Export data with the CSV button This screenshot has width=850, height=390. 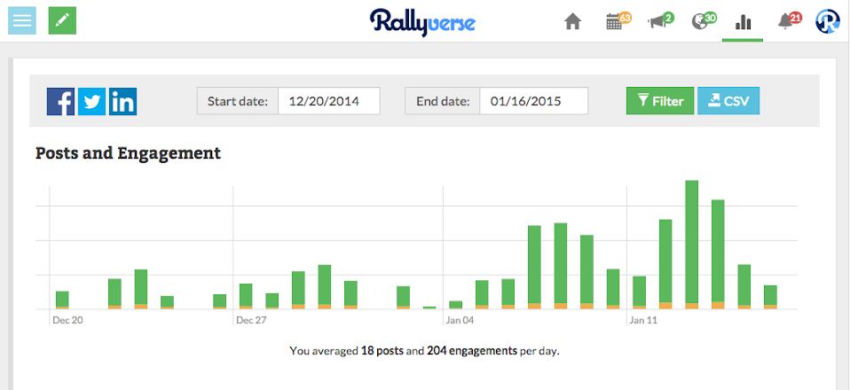click(x=728, y=101)
